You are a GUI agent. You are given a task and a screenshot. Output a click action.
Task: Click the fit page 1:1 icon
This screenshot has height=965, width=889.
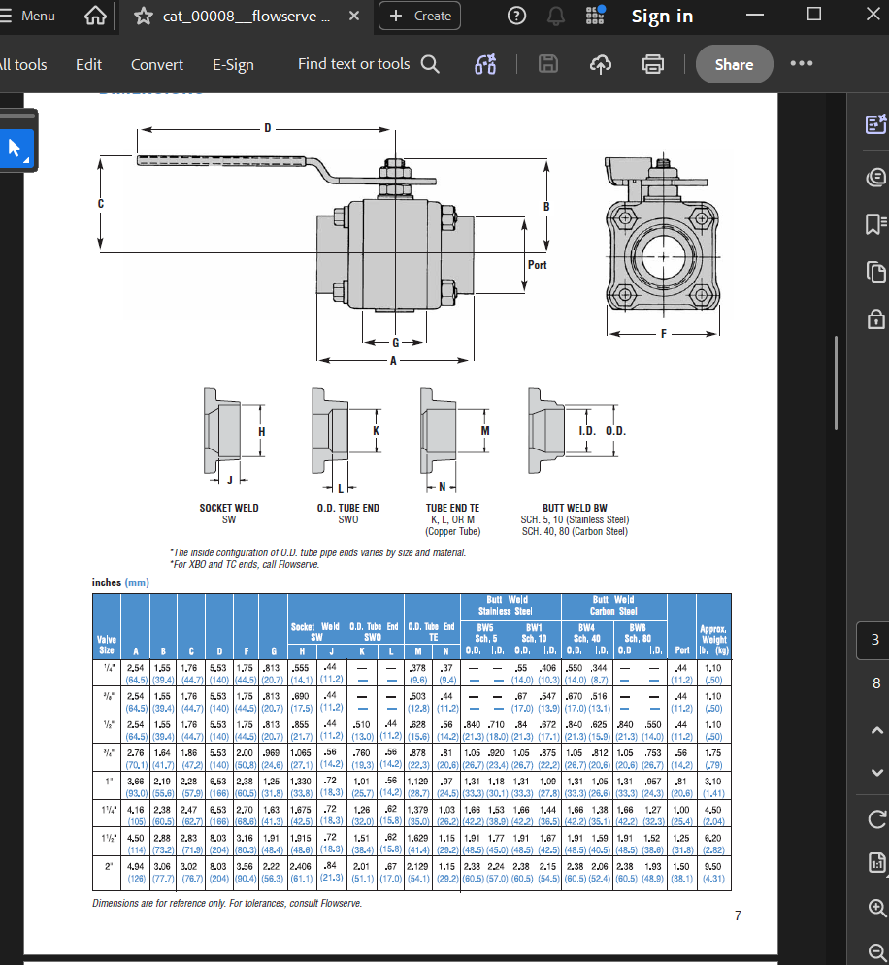[x=877, y=863]
